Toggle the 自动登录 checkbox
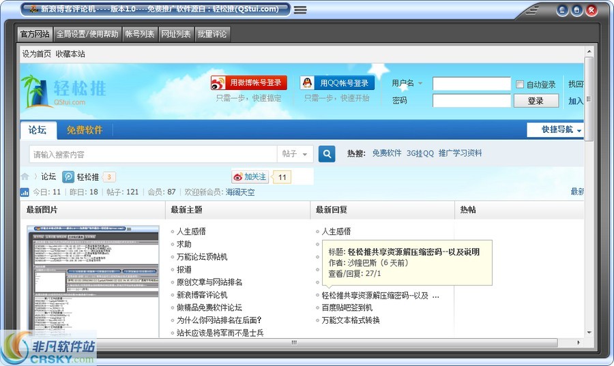Screen dimensions: 614x366 pos(520,84)
